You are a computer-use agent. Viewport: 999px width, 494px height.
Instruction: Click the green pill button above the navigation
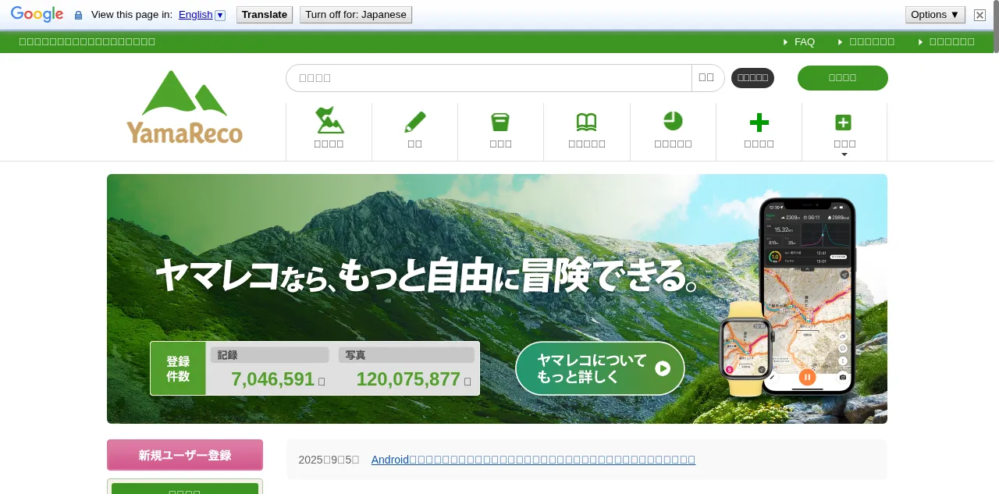click(843, 78)
